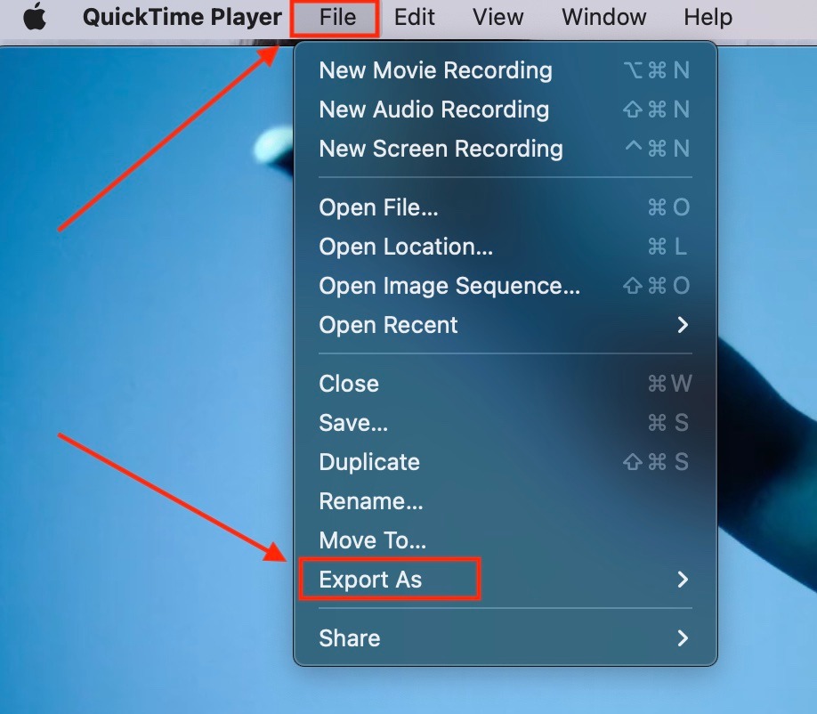Expand the Share submenu chevron
The height and width of the screenshot is (714, 817).
(x=683, y=638)
